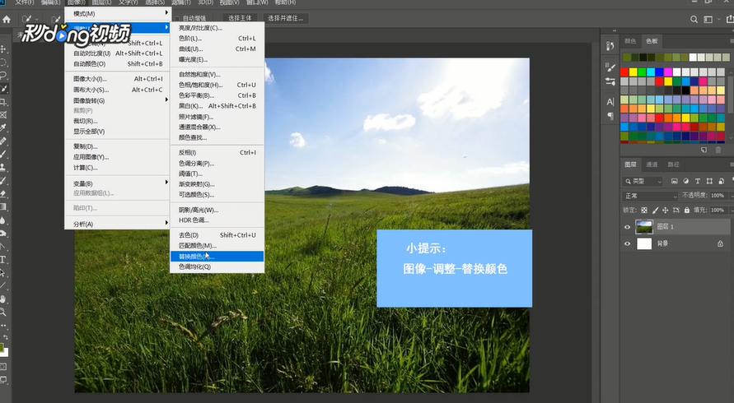Select the Zoom tool
734x403 pixels.
coord(3,312)
